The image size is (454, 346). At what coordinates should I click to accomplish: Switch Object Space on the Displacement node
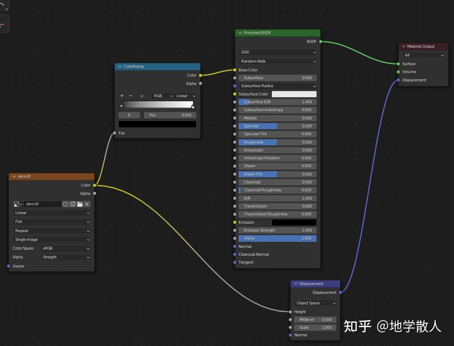(x=315, y=303)
